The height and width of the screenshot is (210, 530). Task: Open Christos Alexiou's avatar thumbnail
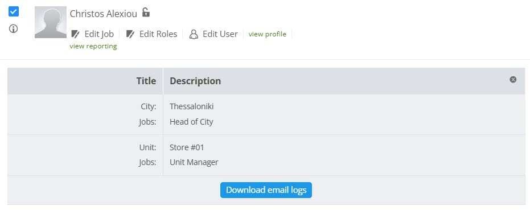[51, 22]
